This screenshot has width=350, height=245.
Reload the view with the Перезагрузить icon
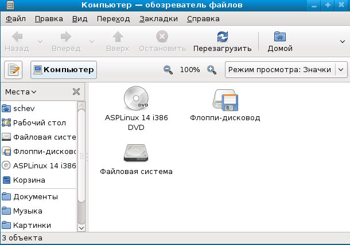point(223,37)
